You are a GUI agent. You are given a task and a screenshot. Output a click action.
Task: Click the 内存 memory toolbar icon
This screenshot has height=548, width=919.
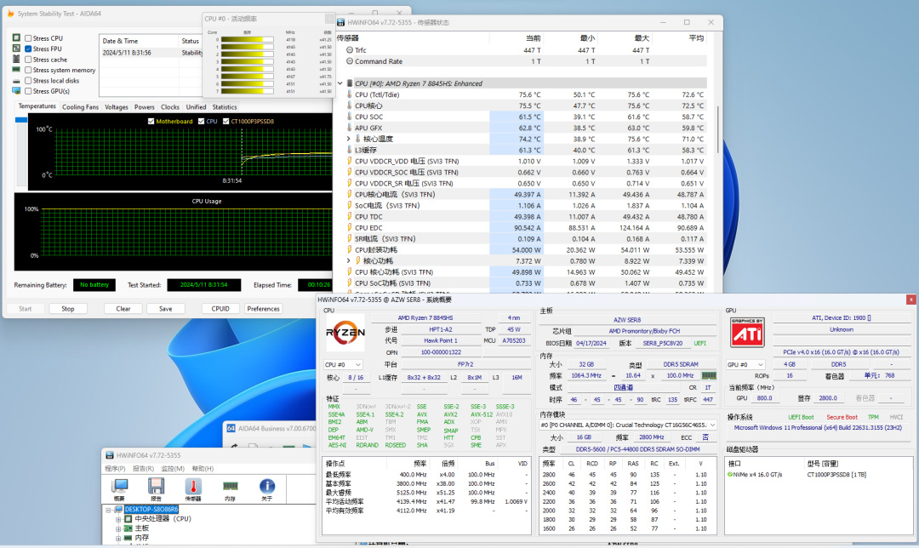tap(230, 488)
